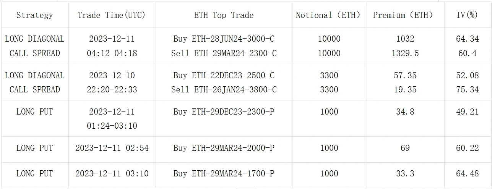Viewport: 492px width, 189px height.
Task: Click the 22:20-22:33 trade time range
Action: pyautogui.click(x=112, y=90)
